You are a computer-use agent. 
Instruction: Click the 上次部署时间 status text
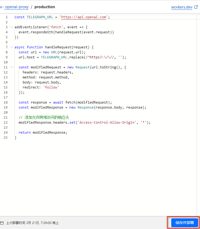(32, 223)
